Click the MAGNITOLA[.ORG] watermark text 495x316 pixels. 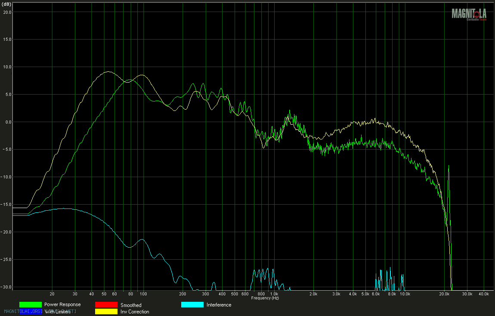tap(22, 311)
